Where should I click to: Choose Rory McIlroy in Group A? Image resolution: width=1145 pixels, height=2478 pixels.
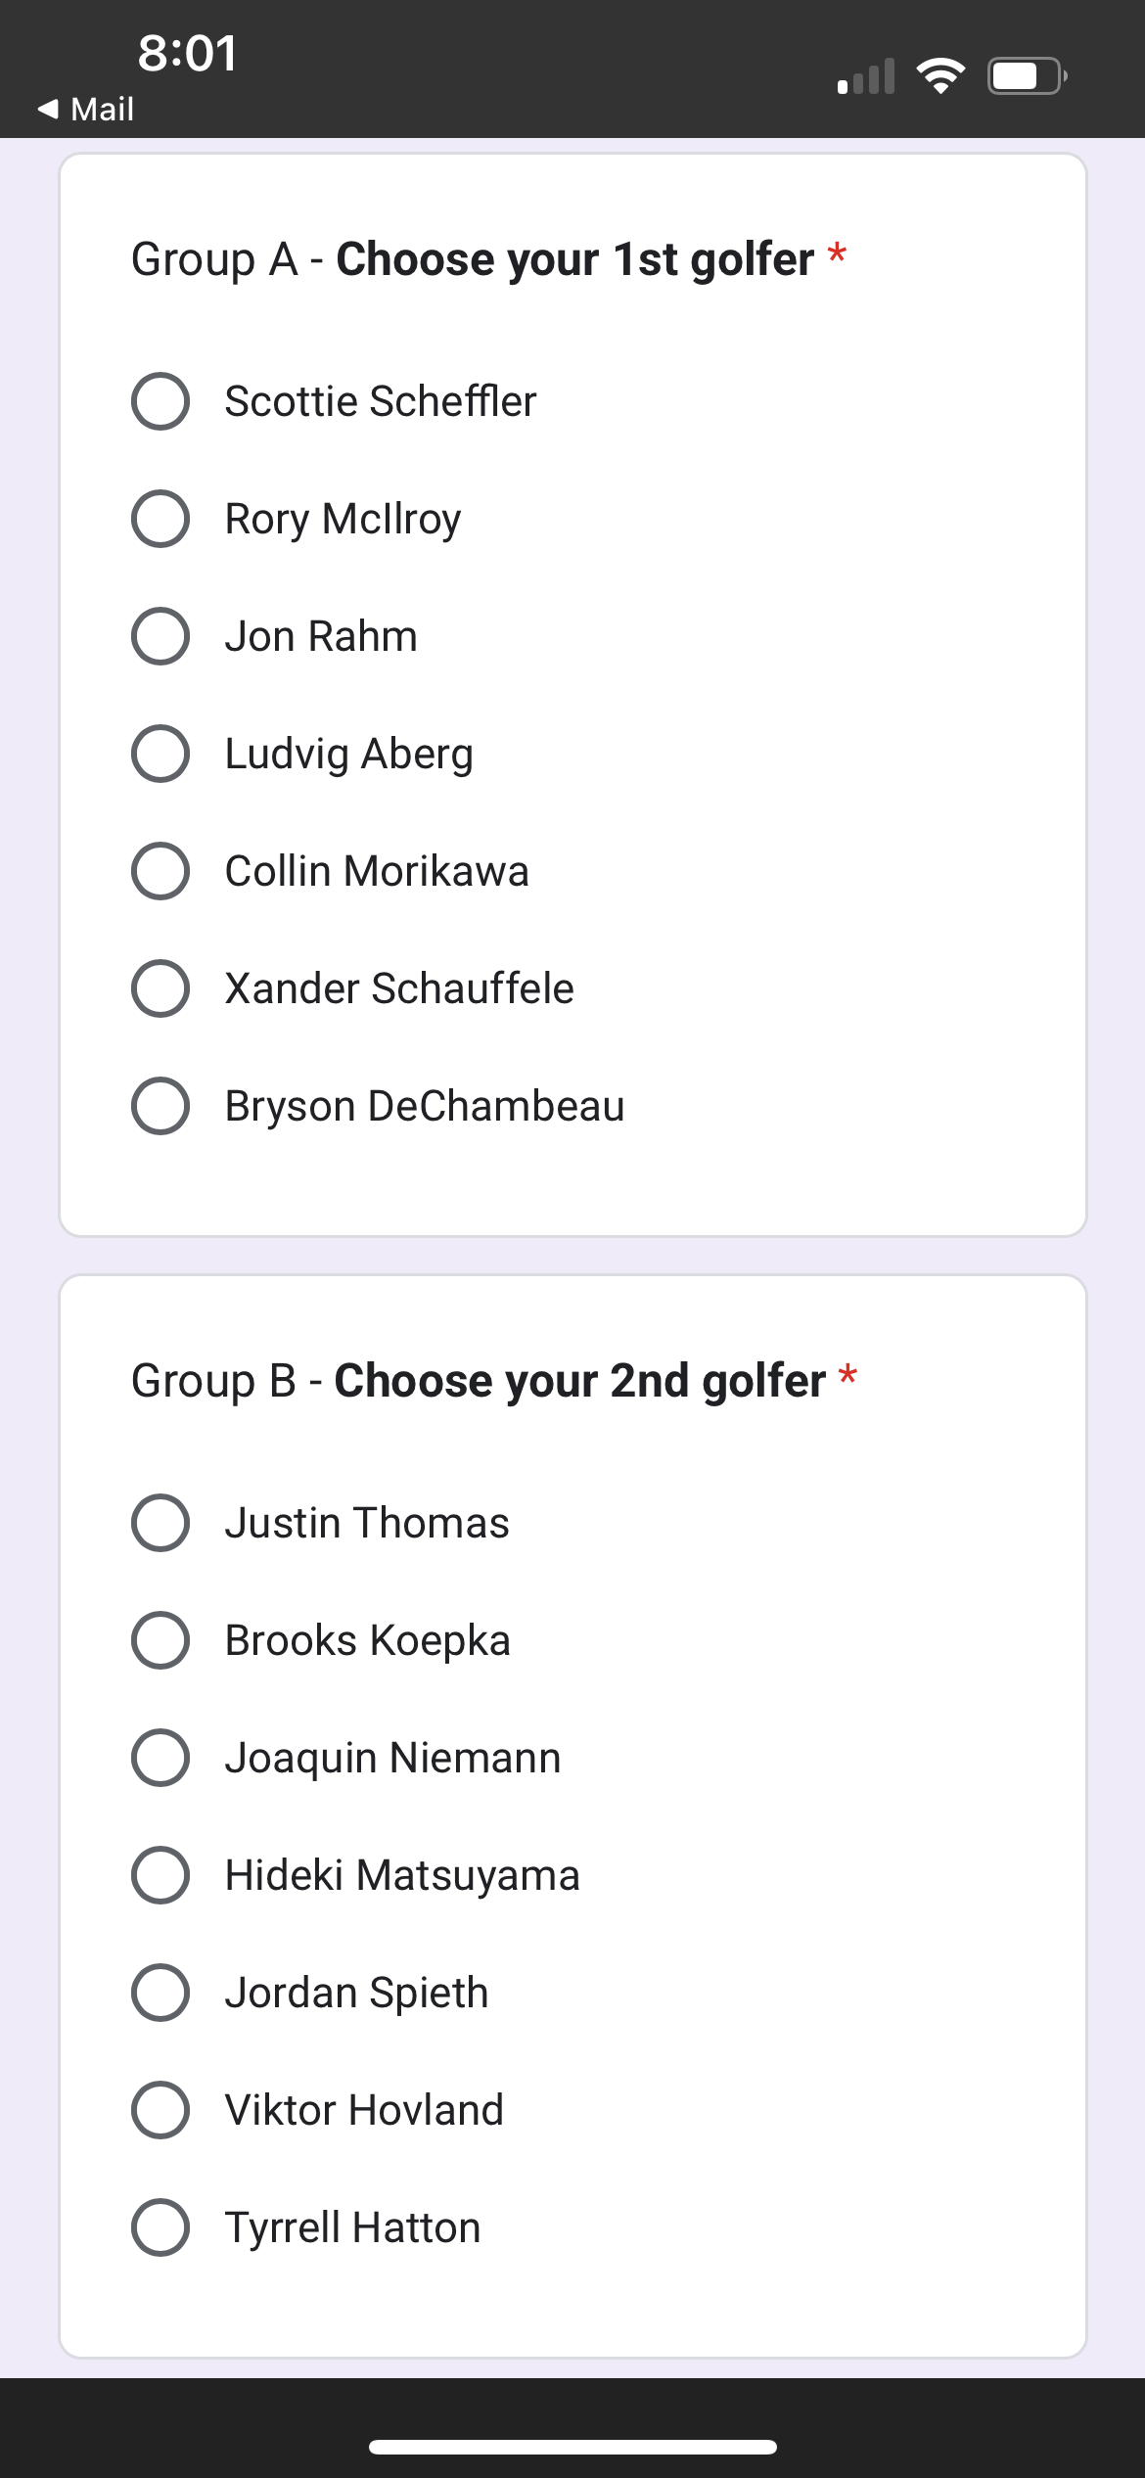[x=160, y=519]
